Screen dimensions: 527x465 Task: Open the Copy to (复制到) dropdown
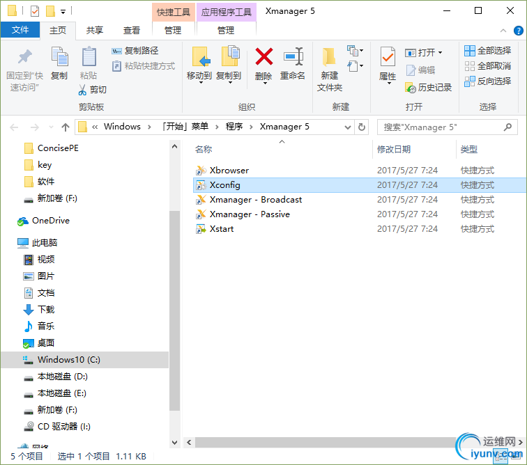point(230,82)
